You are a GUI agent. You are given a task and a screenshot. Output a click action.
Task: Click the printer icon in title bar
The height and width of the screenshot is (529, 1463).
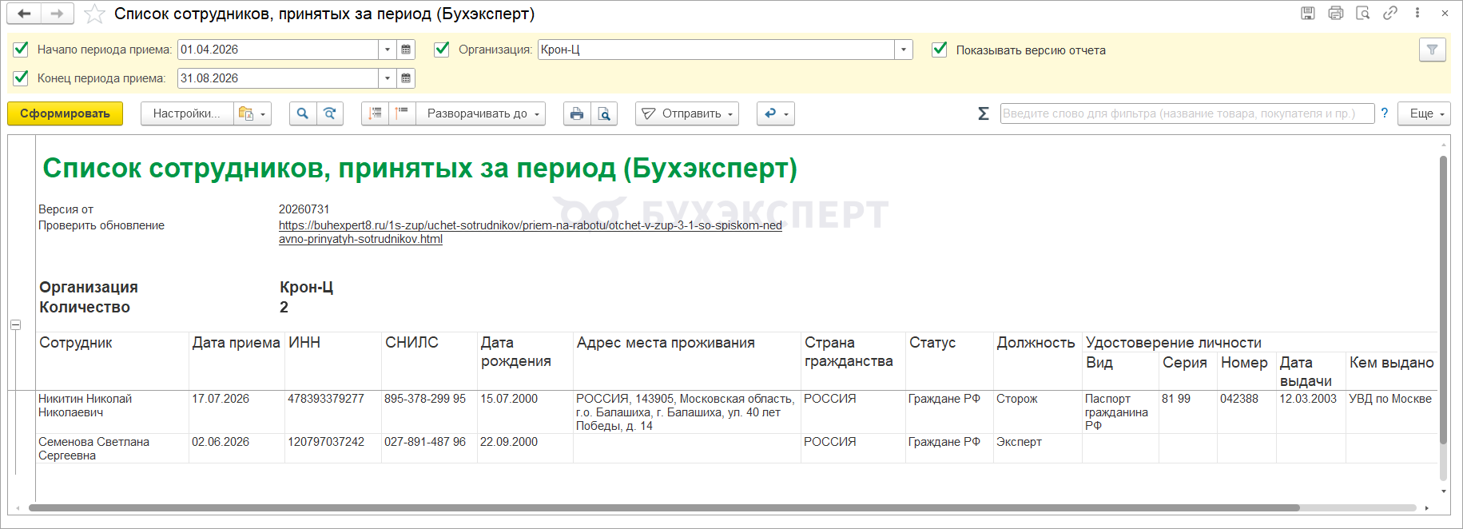click(1336, 13)
